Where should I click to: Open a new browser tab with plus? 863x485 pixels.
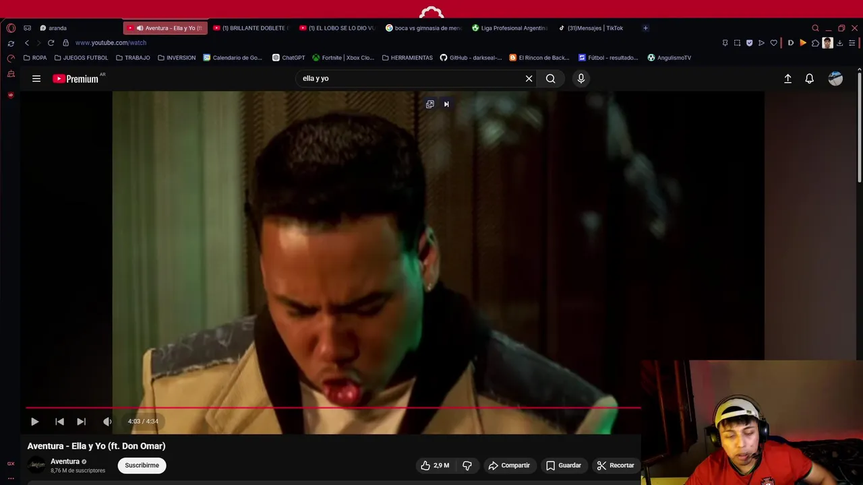pos(645,28)
